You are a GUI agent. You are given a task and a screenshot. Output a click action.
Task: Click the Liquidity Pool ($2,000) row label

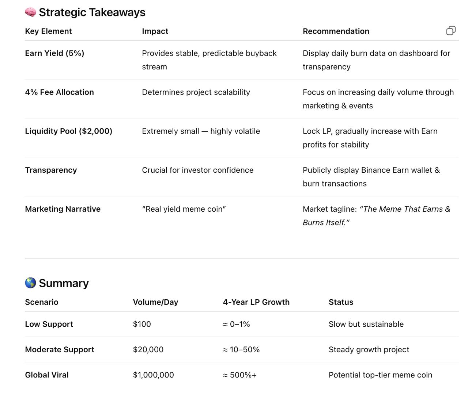(68, 131)
